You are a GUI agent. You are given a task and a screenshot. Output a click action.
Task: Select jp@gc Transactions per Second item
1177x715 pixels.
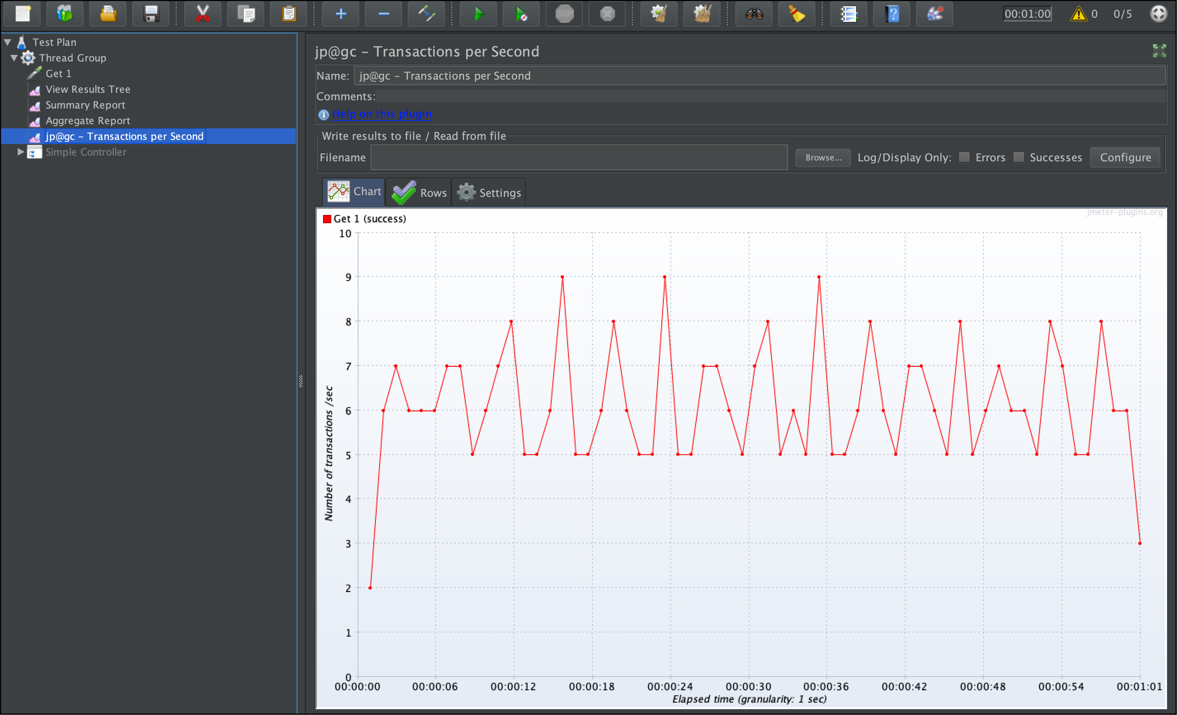point(125,136)
